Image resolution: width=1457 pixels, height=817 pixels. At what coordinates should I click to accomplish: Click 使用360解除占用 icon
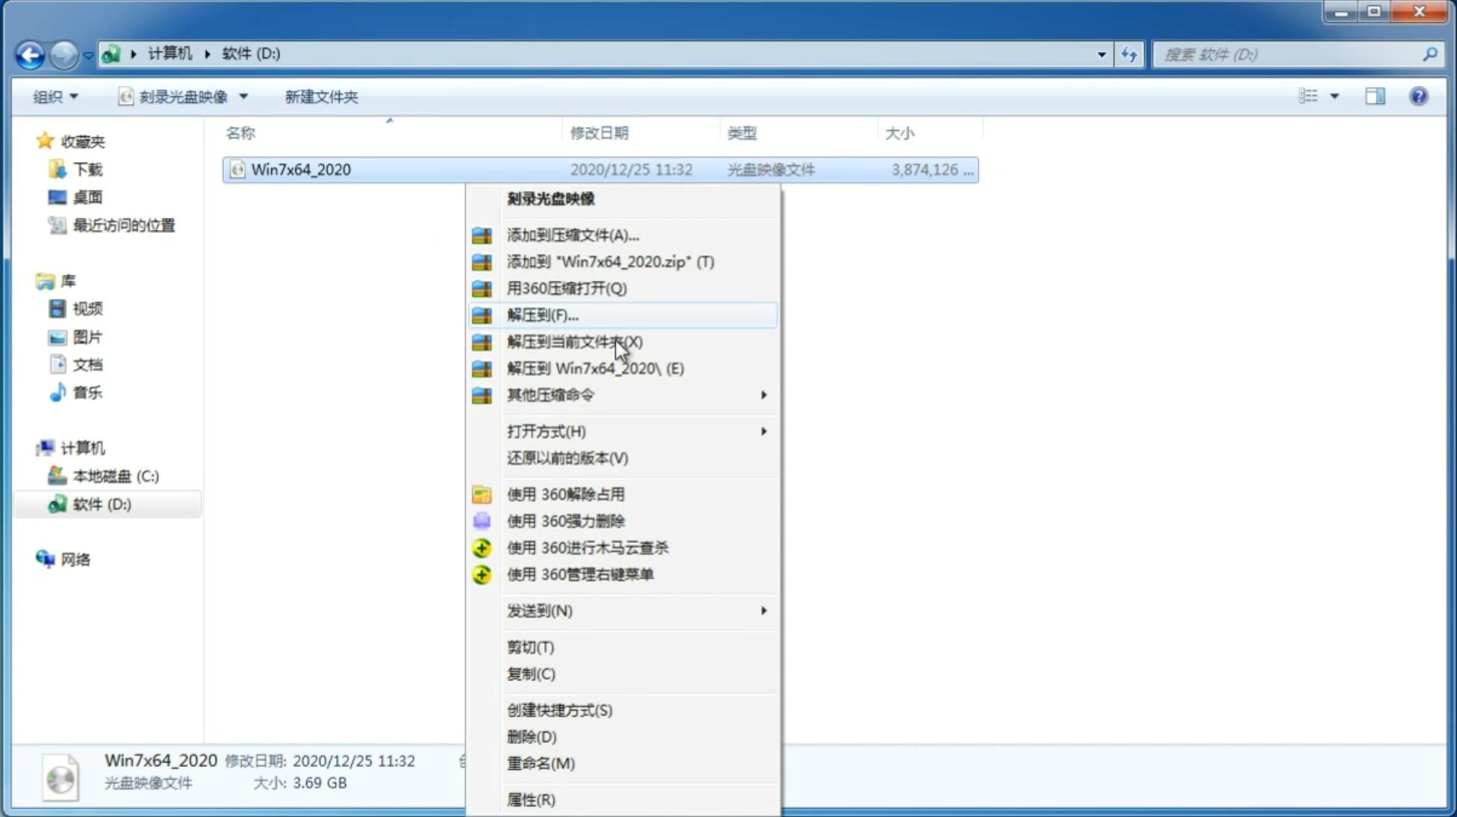(482, 494)
